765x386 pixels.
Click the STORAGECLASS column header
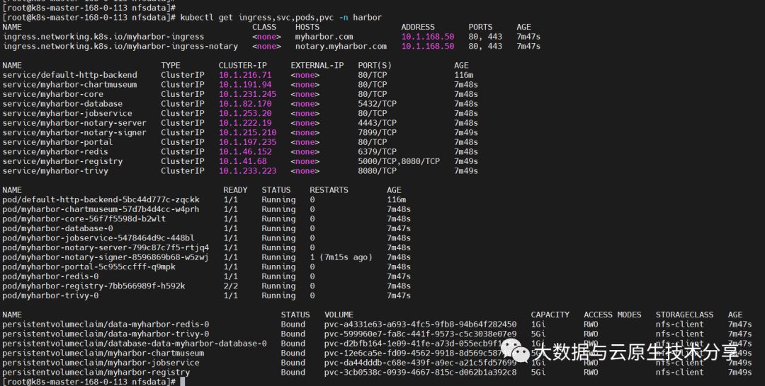pyautogui.click(x=684, y=315)
